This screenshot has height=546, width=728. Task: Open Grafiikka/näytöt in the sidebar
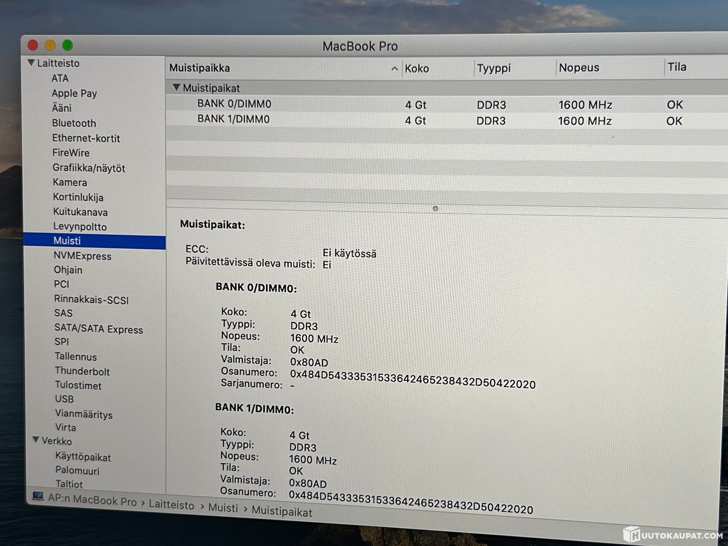click(89, 168)
